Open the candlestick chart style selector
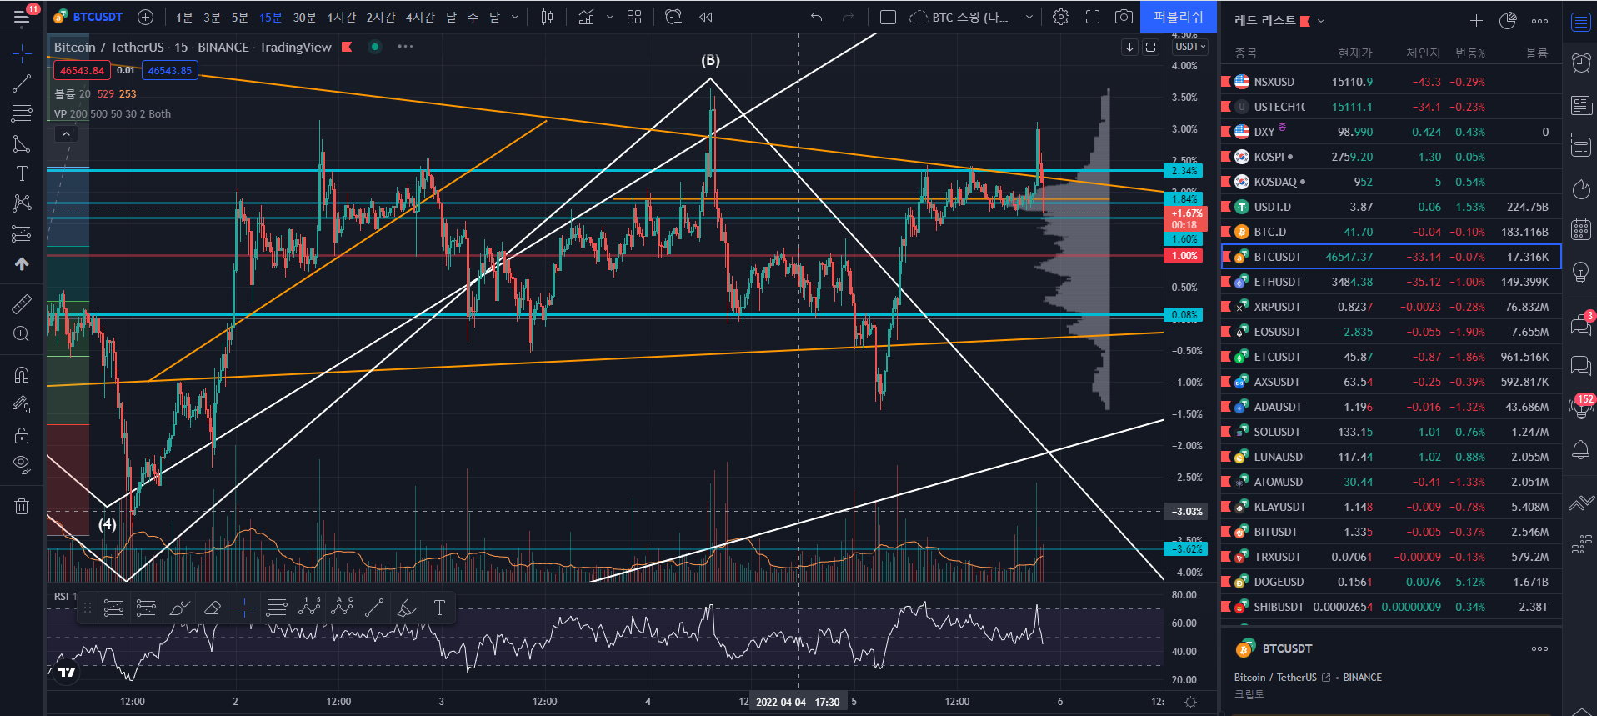 click(x=547, y=17)
